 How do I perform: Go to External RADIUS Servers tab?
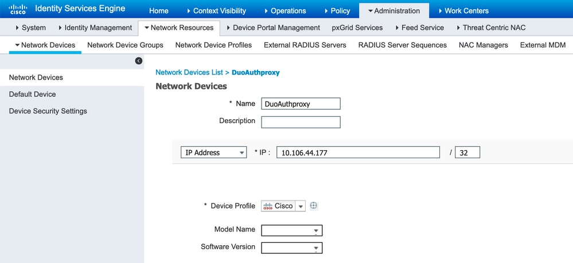tap(305, 45)
